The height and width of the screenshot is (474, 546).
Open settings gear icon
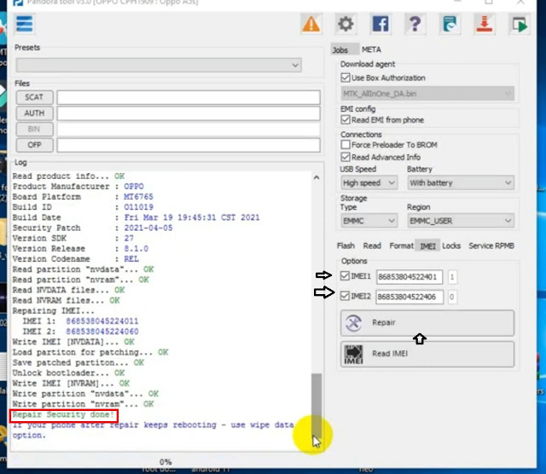click(346, 24)
